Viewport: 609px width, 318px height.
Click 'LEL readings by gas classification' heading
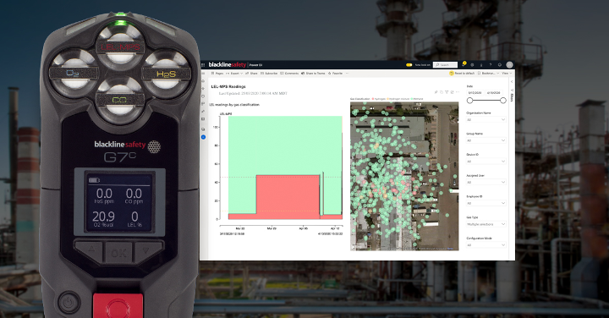point(234,105)
